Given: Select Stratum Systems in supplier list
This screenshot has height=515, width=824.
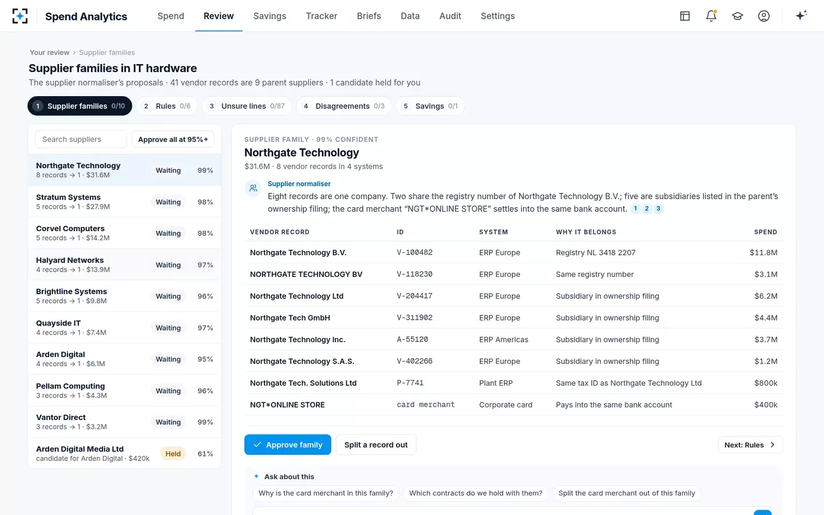Looking at the screenshot, I should coord(125,201).
